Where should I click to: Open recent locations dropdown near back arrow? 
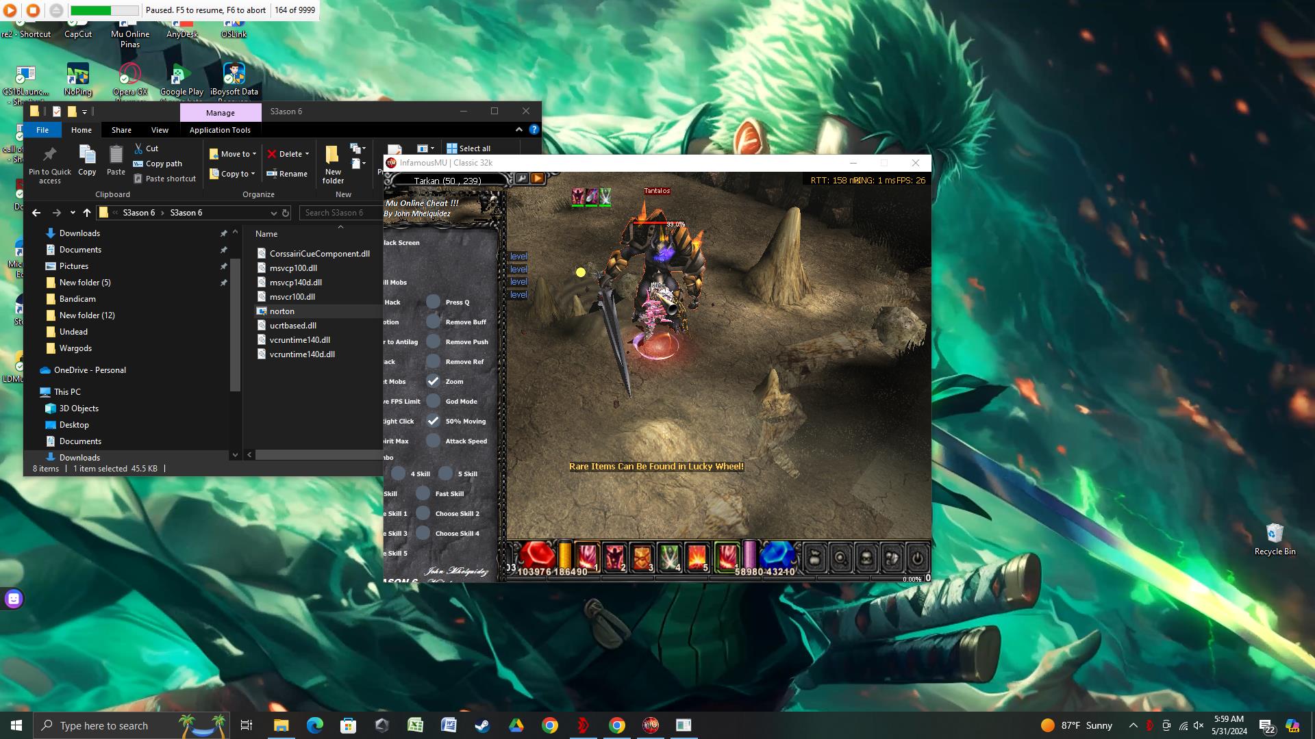point(73,213)
